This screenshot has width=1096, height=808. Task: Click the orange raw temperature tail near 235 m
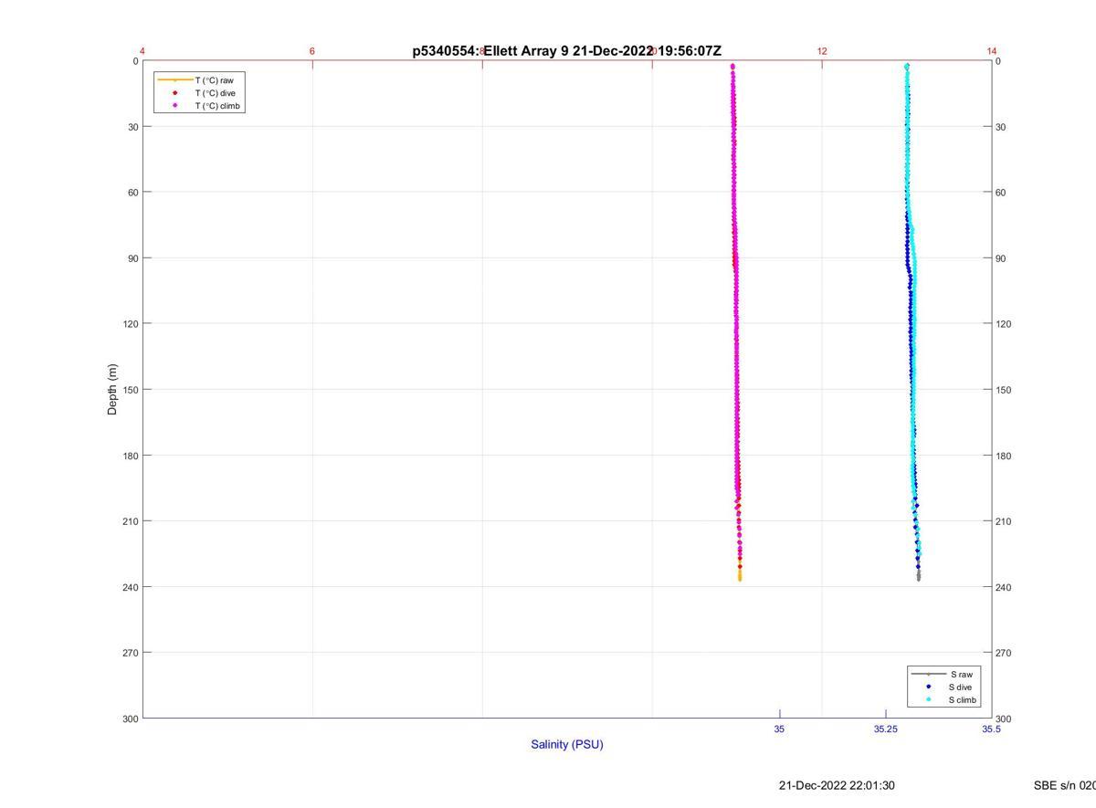pos(740,575)
